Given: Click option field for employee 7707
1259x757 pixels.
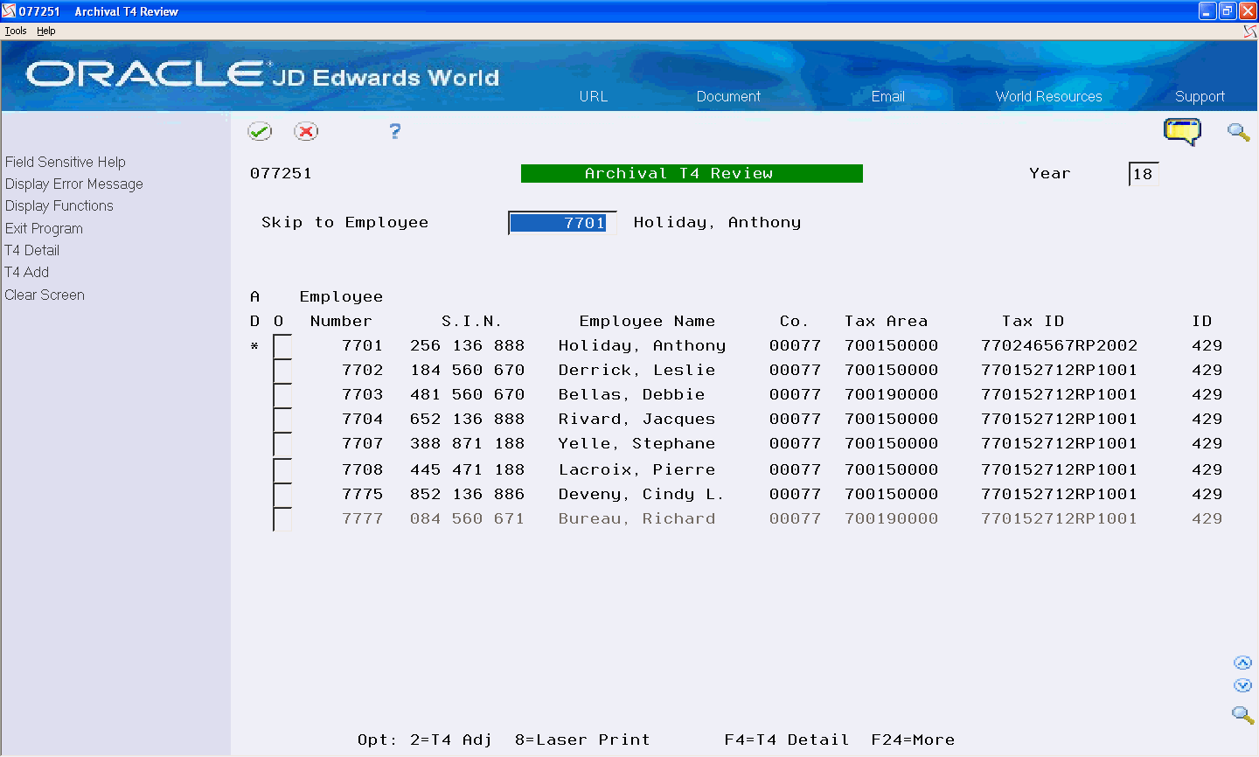Looking at the screenshot, I should (x=282, y=444).
